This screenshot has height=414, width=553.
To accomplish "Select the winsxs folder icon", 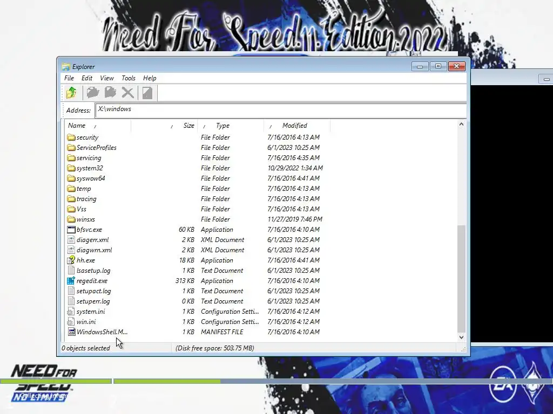I will pos(71,219).
